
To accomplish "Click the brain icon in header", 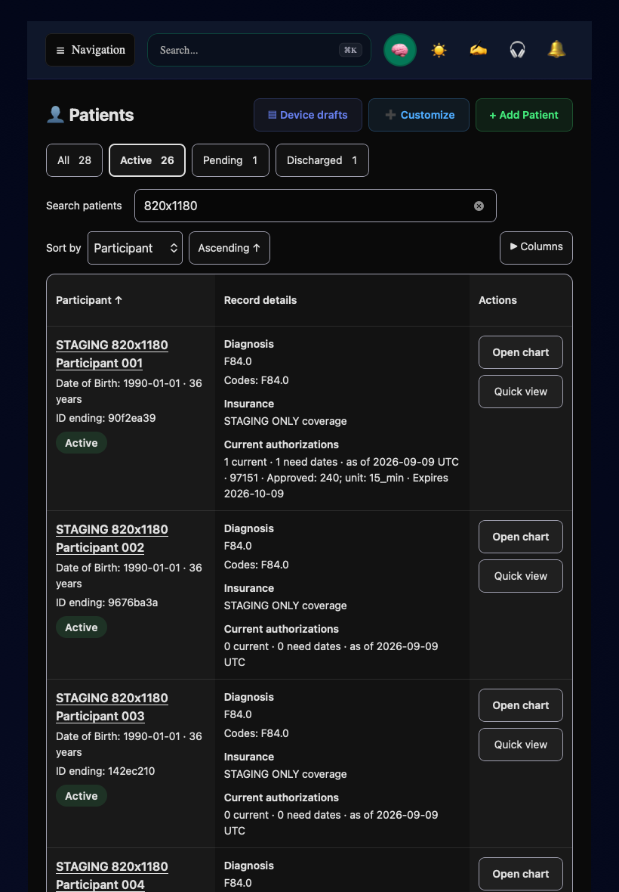I will [x=400, y=50].
